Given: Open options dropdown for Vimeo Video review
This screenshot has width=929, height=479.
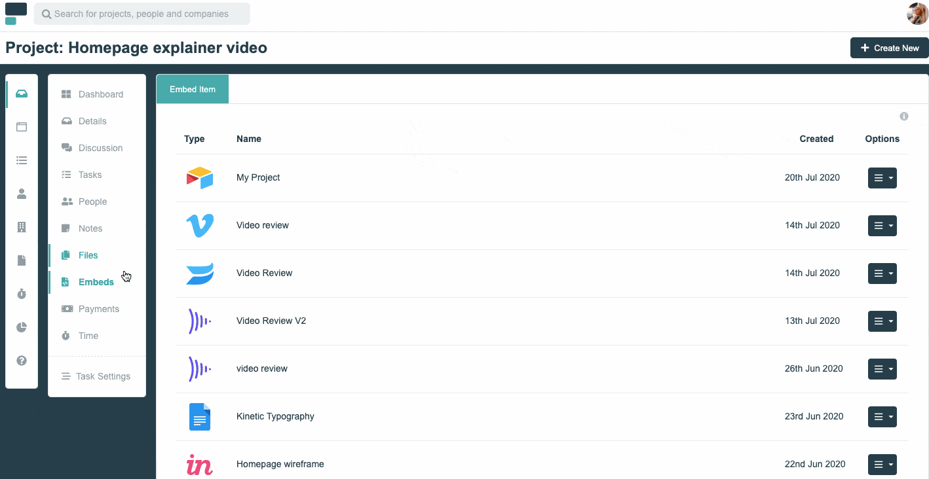Looking at the screenshot, I should coord(882,226).
